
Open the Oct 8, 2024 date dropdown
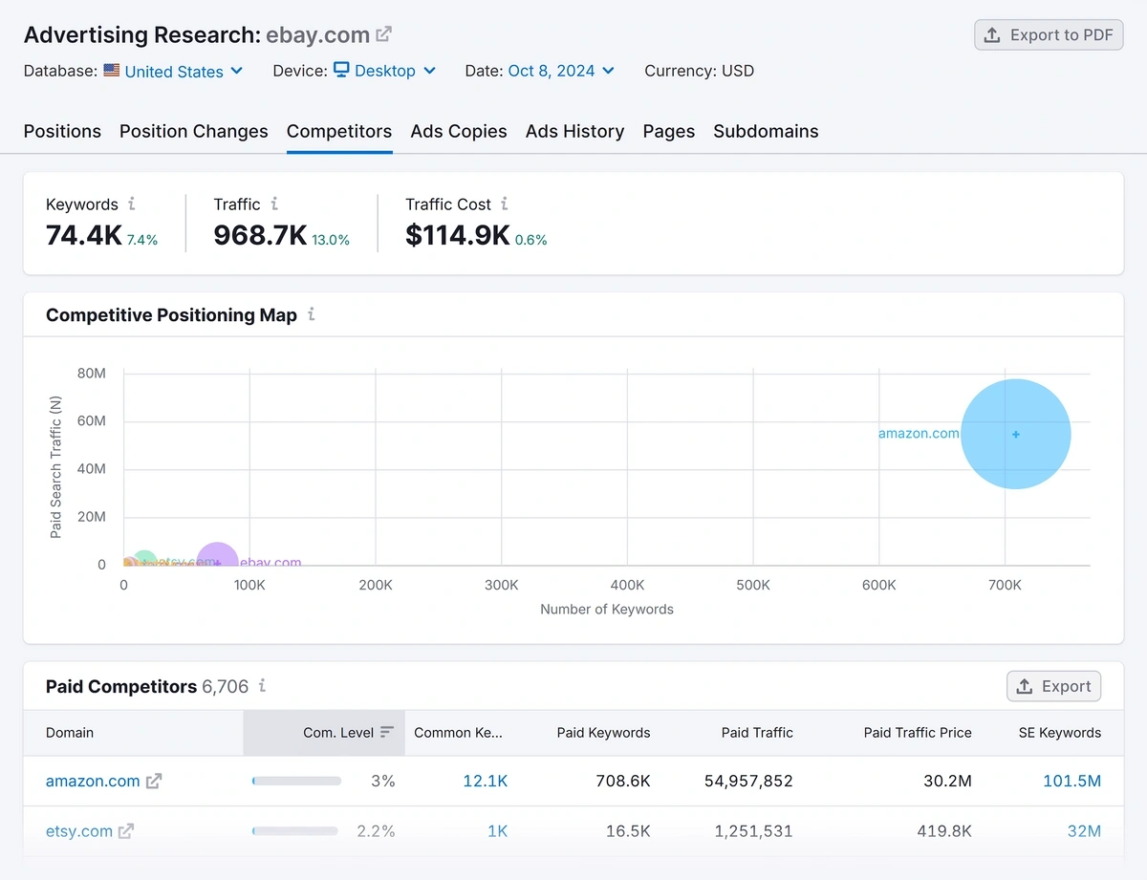(x=561, y=71)
